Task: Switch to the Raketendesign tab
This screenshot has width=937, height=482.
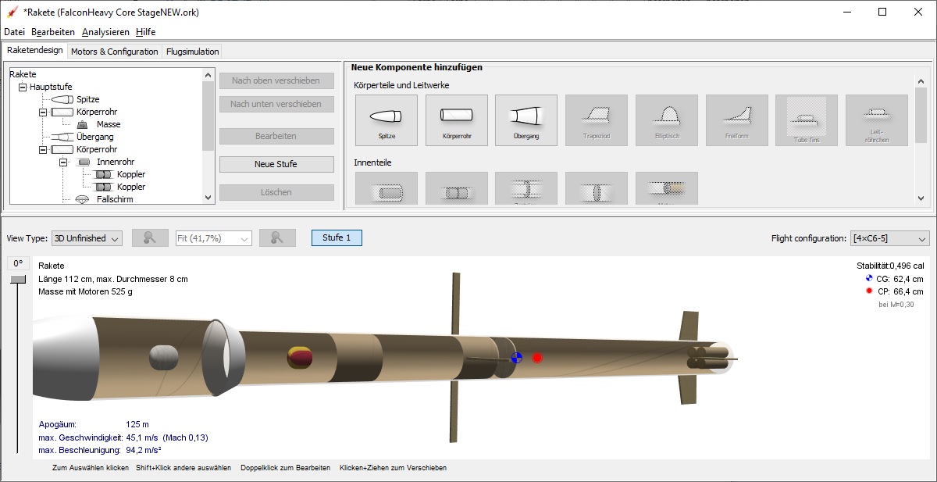Action: (34, 51)
